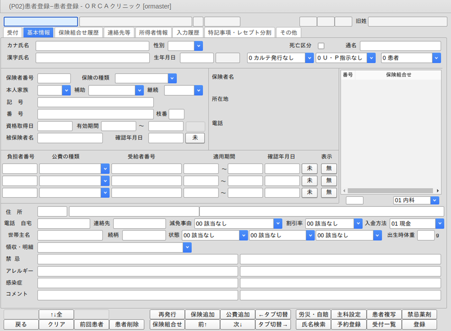The width and height of the screenshot is (451, 331).
Task: Open the 減免事由 dropdown
Action: 277,223
